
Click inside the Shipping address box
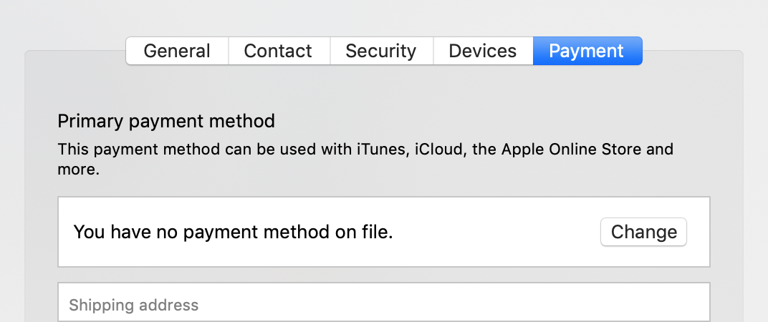383,306
